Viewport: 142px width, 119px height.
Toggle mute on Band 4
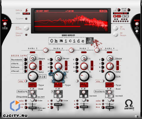pyautogui.click(x=103, y=104)
